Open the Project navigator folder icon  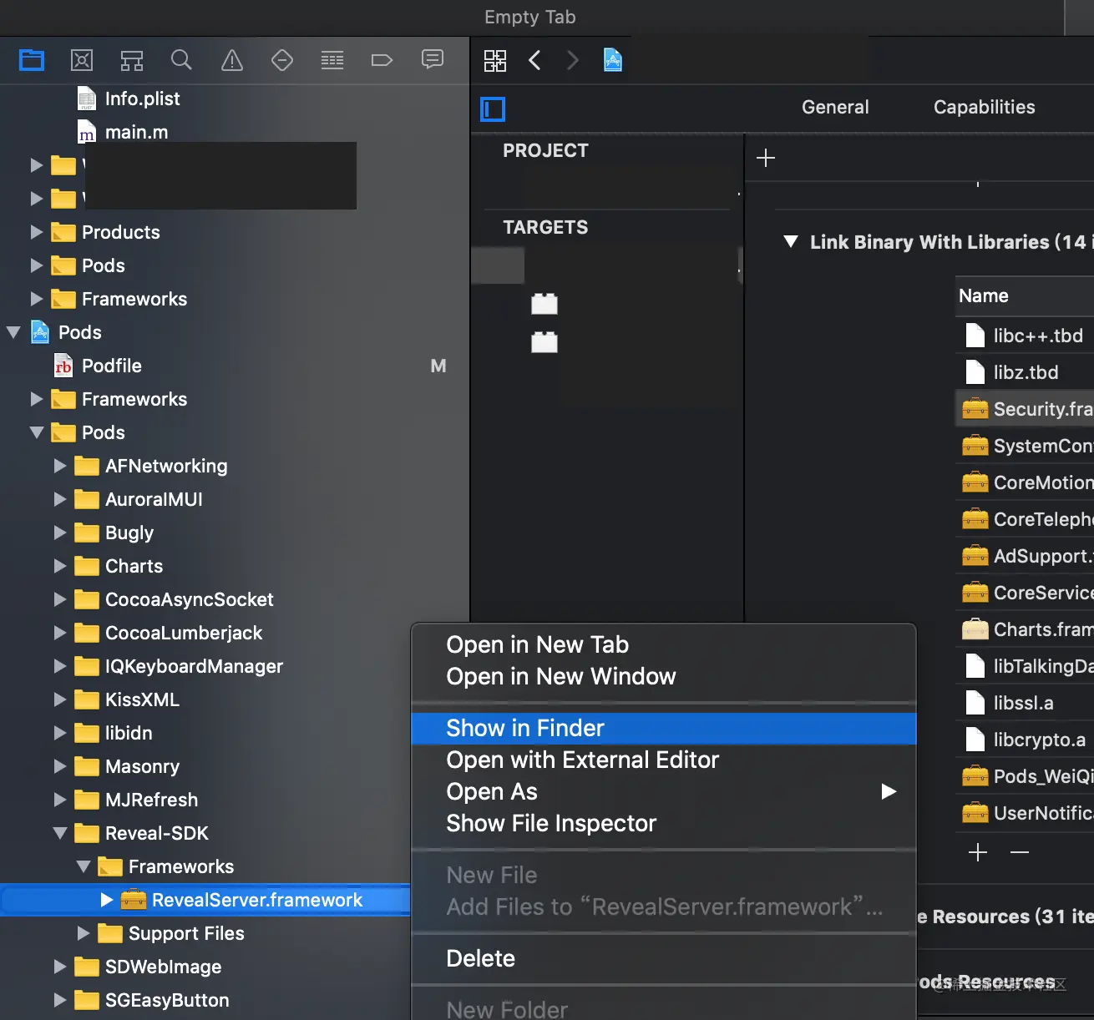click(31, 59)
